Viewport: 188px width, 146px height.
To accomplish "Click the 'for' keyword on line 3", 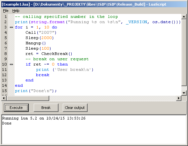I will coord(19,27).
